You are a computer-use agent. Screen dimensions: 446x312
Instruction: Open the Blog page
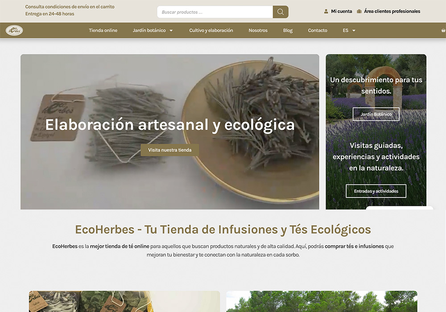(x=288, y=30)
